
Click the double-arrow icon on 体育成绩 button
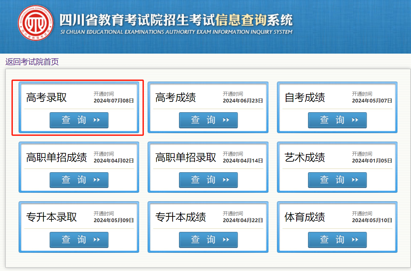point(355,240)
